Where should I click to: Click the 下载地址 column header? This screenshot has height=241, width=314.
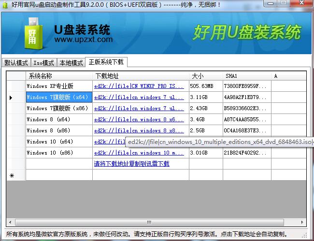click(141, 76)
